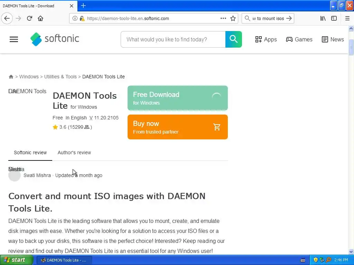354x265 pixels.
Task: Click the teal Softonic search button
Action: pos(233,39)
